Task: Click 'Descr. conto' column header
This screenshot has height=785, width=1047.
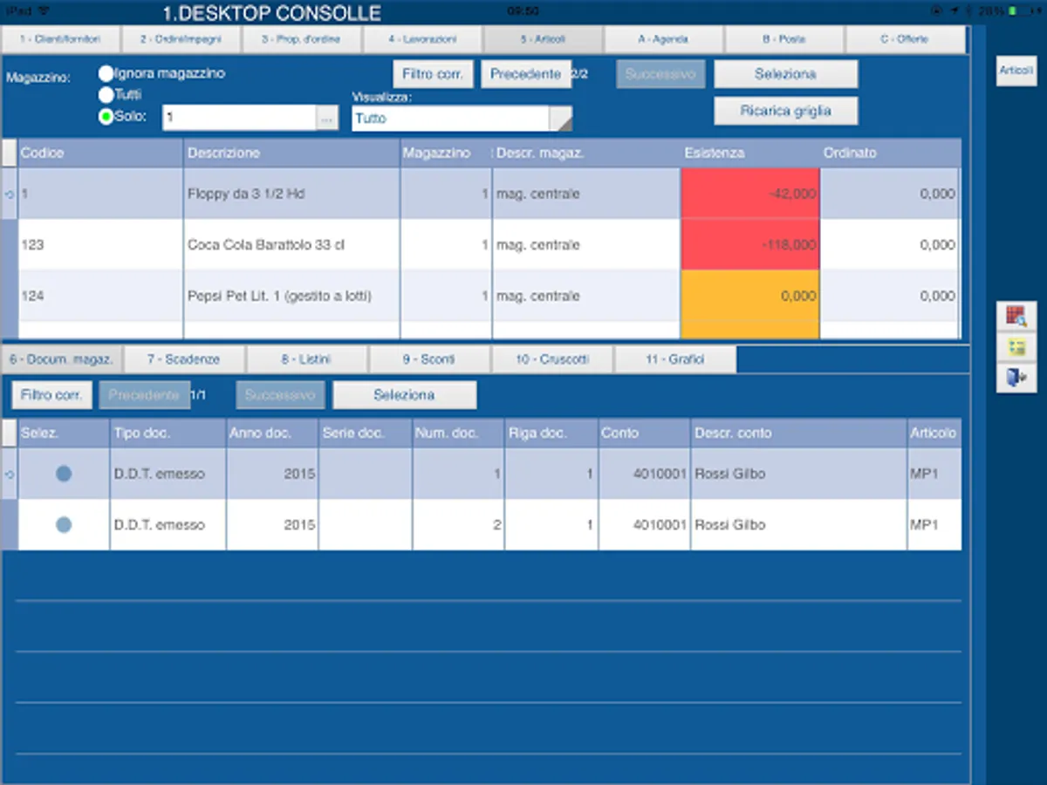Action: pyautogui.click(x=798, y=433)
